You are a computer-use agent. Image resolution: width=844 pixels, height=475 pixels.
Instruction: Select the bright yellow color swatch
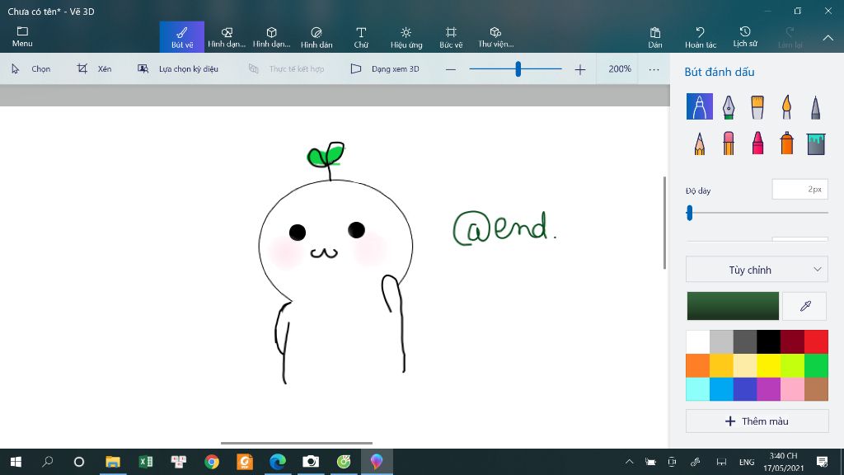(769, 365)
